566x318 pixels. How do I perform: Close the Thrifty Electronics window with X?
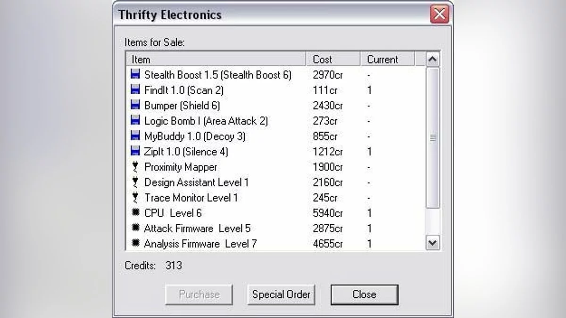tap(440, 14)
